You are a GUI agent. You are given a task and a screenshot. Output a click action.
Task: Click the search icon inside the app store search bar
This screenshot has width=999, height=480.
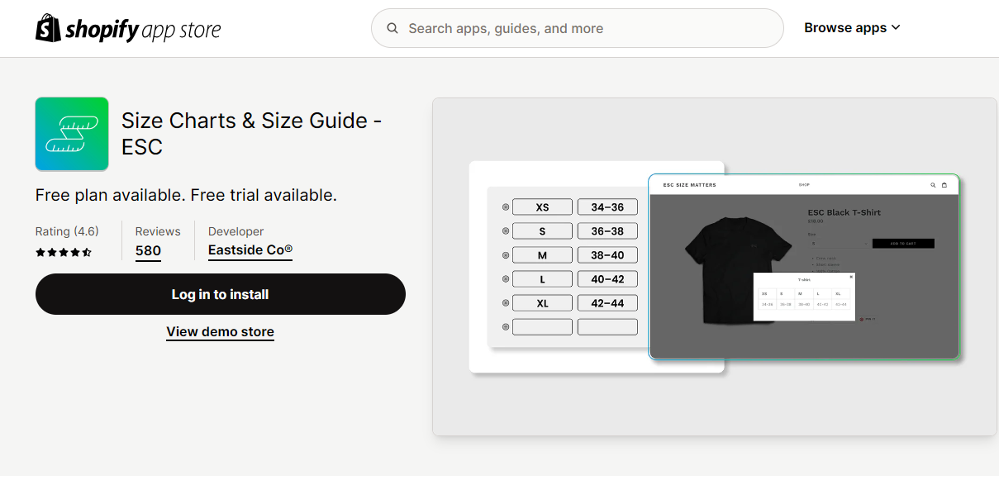pos(392,27)
